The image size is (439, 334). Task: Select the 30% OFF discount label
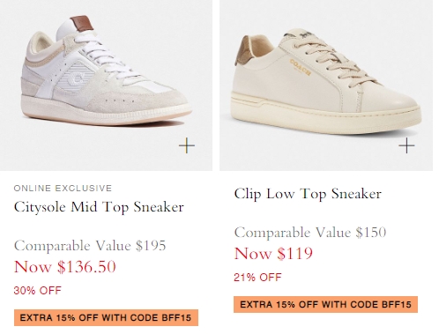38,291
